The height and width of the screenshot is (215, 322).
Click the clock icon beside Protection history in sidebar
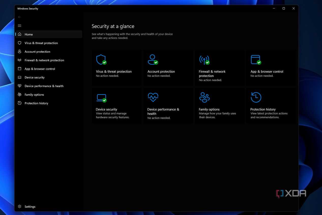coord(20,103)
